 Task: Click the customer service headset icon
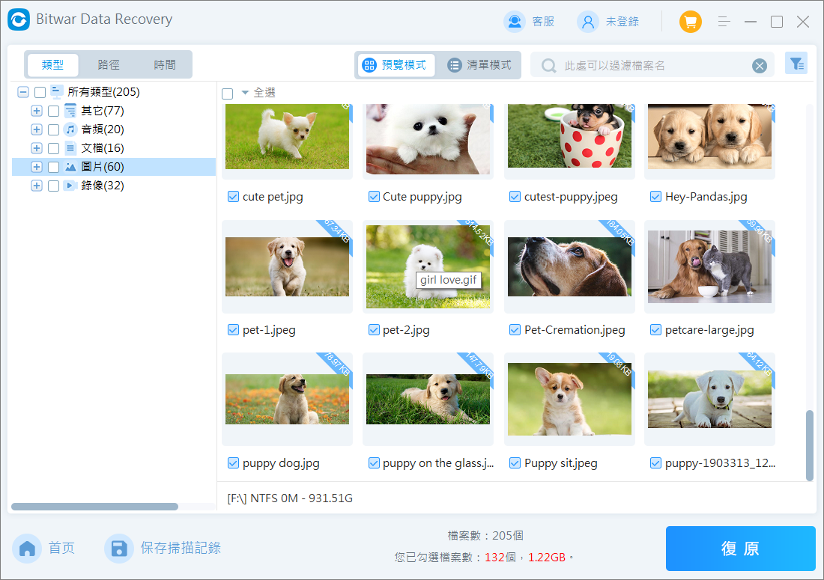[x=515, y=22]
